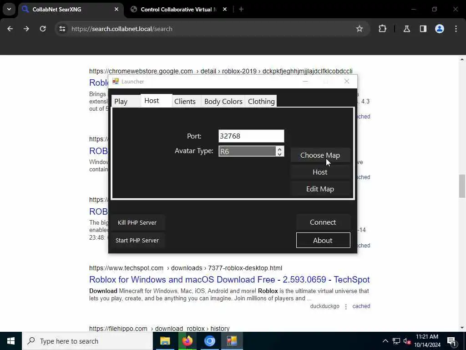Click the site information icon in address bar

(x=62, y=29)
